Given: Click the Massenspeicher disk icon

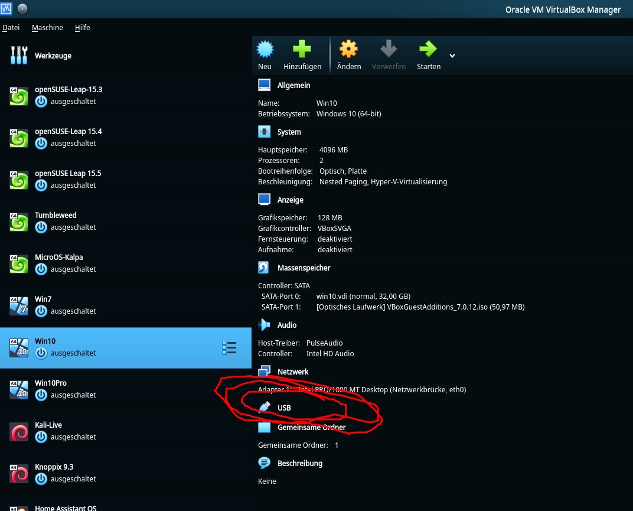Looking at the screenshot, I should click(263, 268).
